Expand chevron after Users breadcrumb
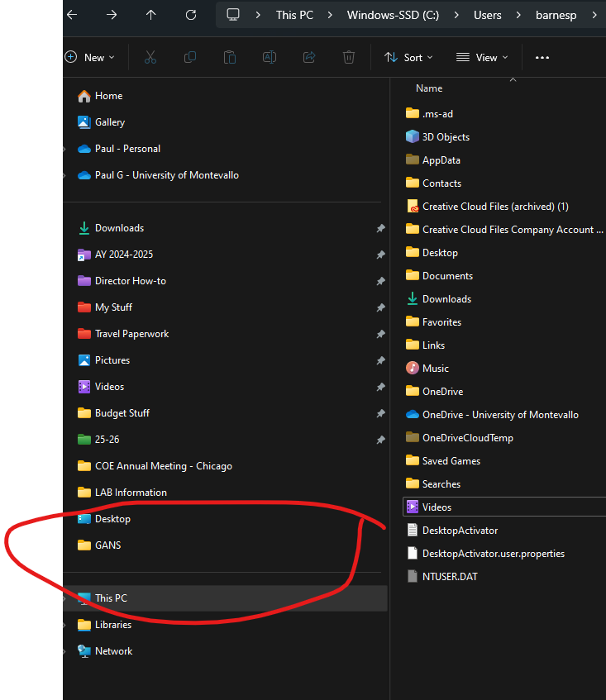Viewport: 606px width, 700px height. coord(518,15)
